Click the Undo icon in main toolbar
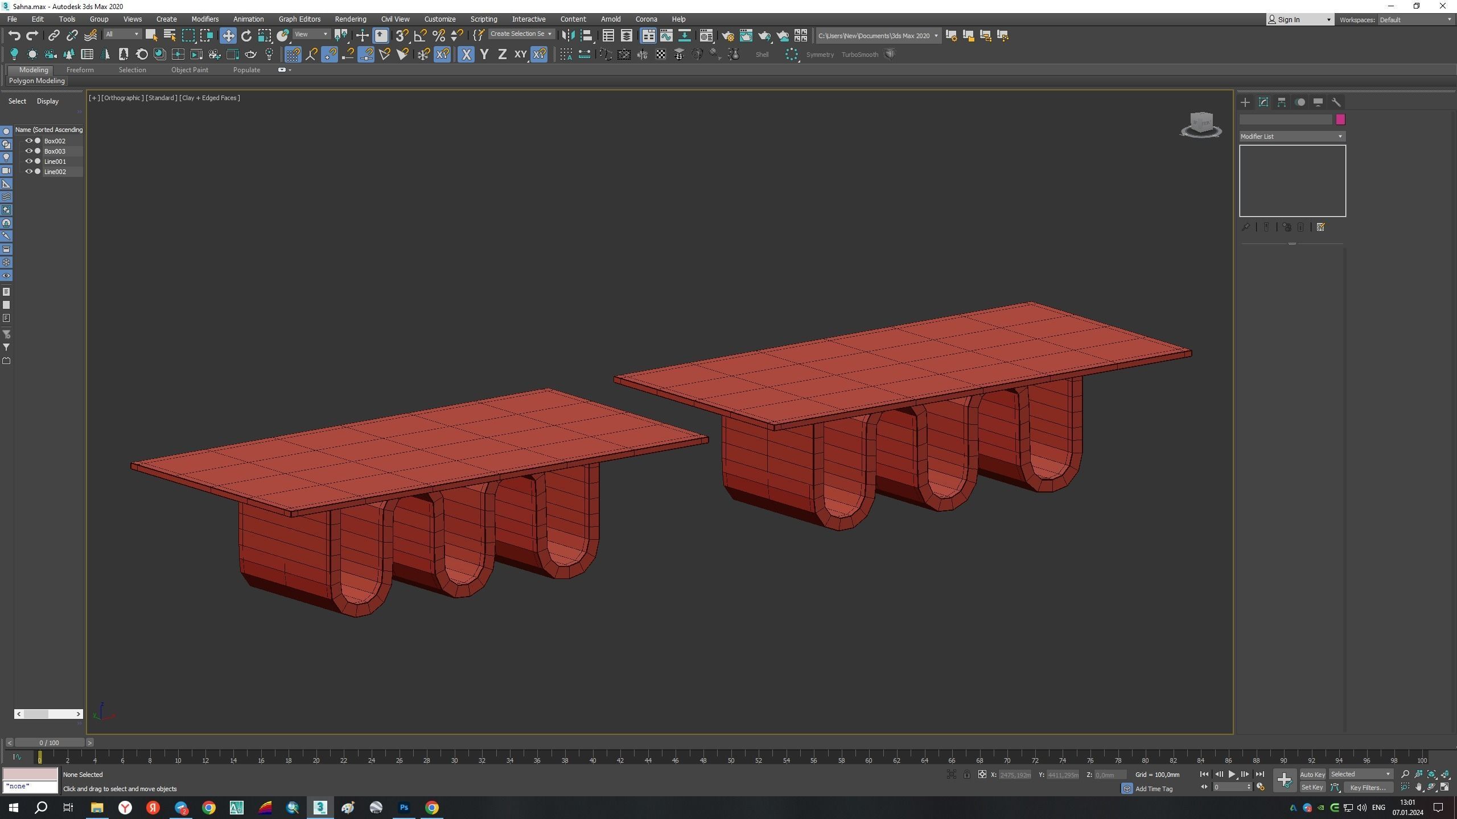This screenshot has width=1457, height=819. [x=14, y=36]
